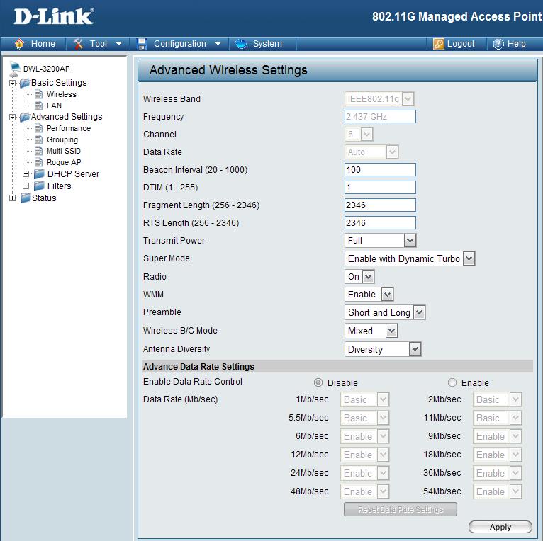543x541 pixels.
Task: Click the Rogue AP page icon
Action: (39, 162)
